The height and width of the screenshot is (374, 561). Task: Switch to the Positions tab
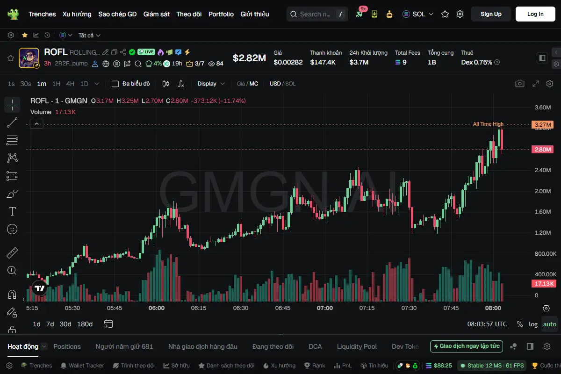67,346
